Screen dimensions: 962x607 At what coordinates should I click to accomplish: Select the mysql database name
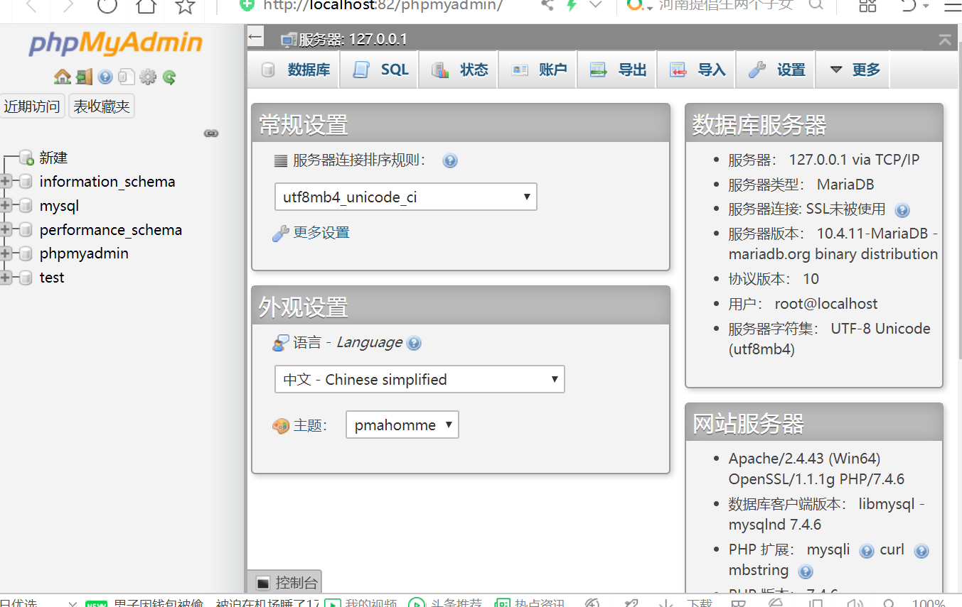pyautogui.click(x=59, y=206)
